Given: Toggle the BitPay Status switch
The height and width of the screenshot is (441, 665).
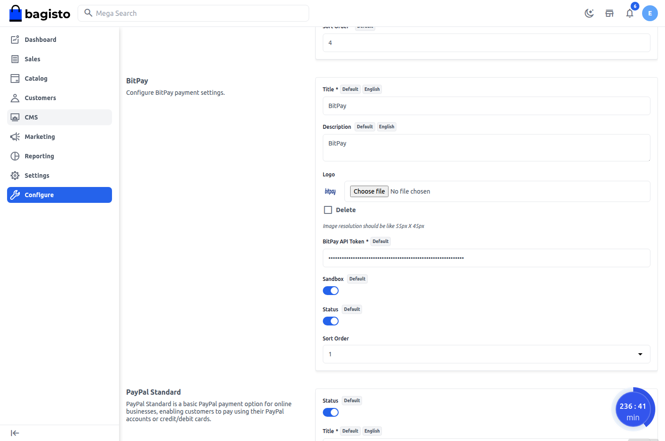Looking at the screenshot, I should click(331, 321).
